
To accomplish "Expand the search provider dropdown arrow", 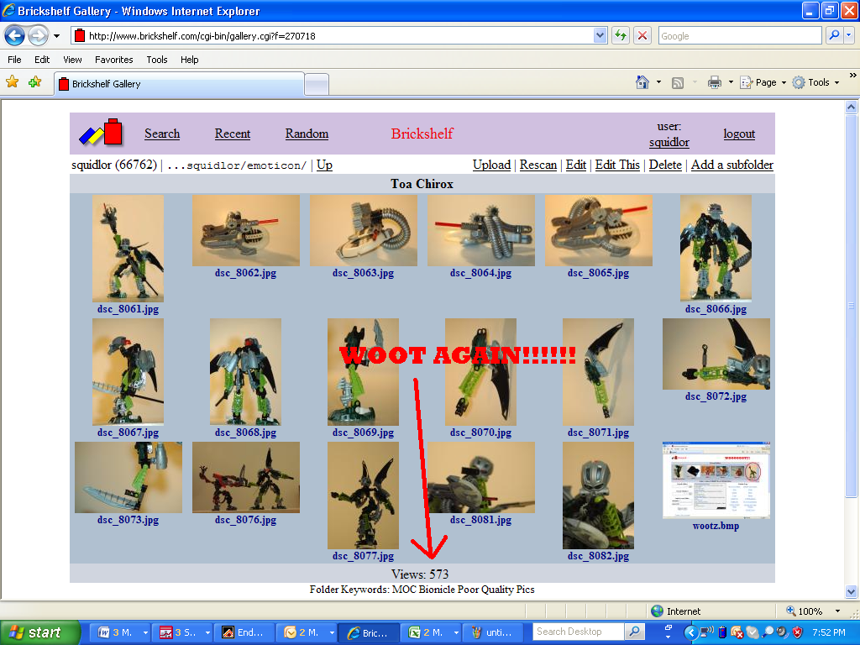I will tap(850, 35).
